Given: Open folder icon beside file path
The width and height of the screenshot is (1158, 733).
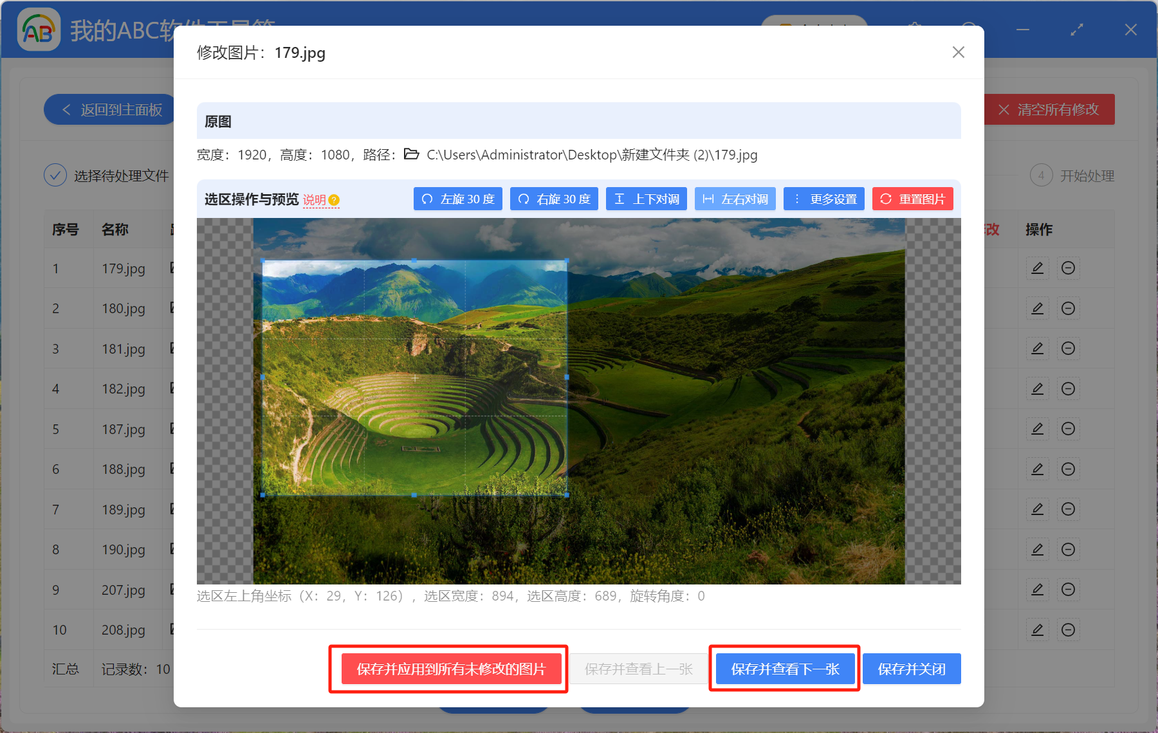Looking at the screenshot, I should (x=412, y=154).
